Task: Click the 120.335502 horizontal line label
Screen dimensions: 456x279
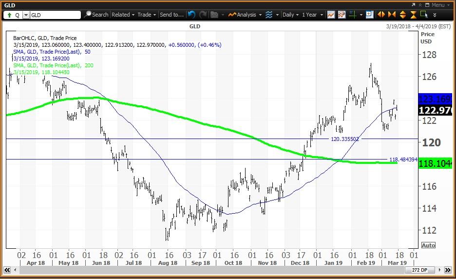Action: click(x=345, y=139)
